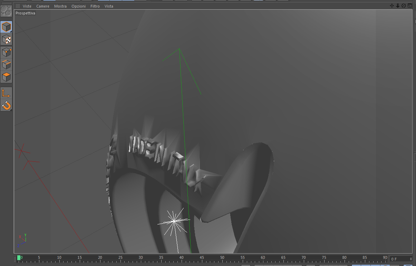
Task: Activate Points mode cube icon
Action: (x=6, y=52)
